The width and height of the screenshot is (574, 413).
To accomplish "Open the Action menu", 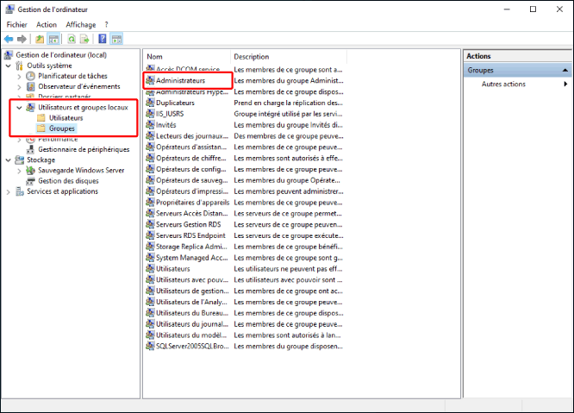I will coord(47,25).
